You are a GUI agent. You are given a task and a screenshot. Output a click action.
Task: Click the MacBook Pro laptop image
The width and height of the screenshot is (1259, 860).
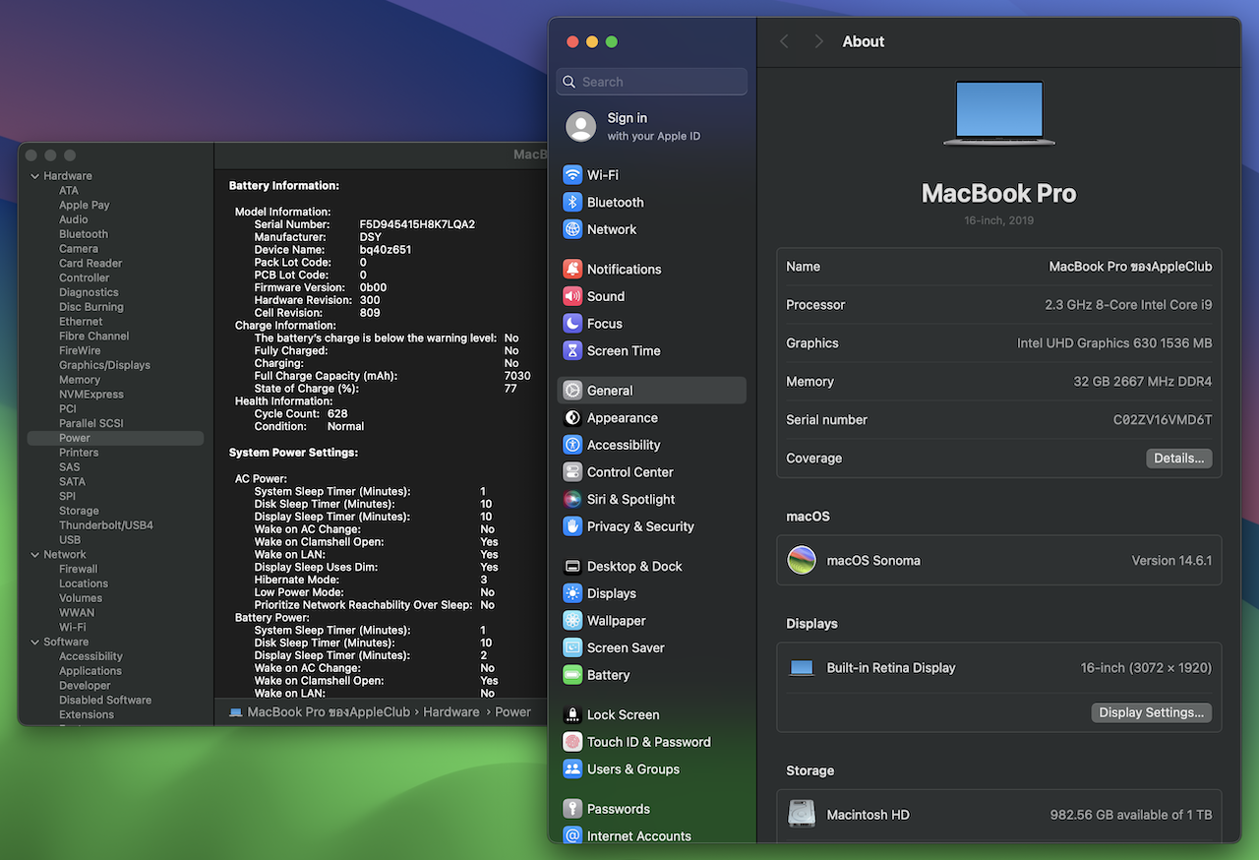click(998, 113)
